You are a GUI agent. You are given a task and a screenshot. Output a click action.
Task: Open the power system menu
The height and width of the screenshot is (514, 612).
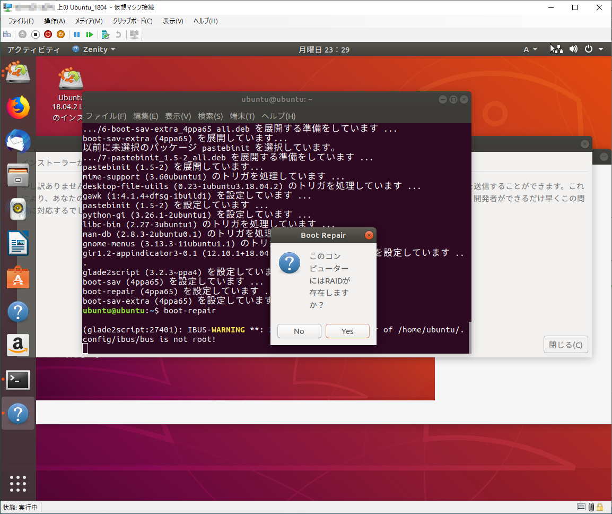pyautogui.click(x=593, y=49)
